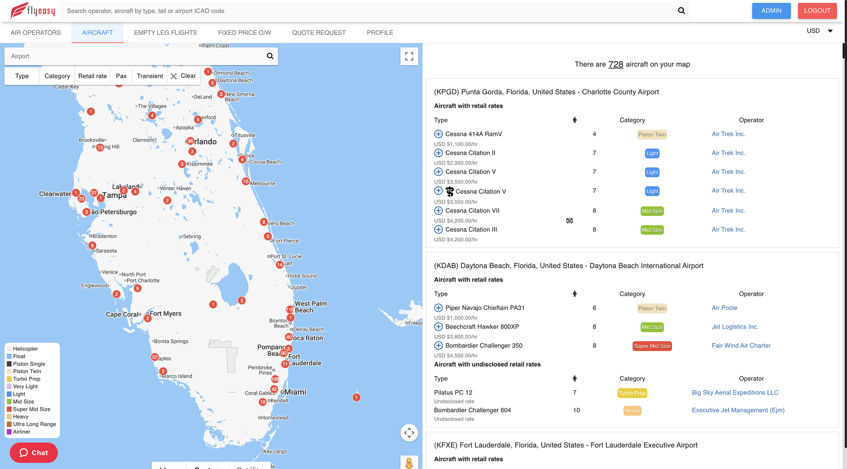Click the KDAB Daytona Beach airport heading
The height and width of the screenshot is (469, 847).
coord(569,266)
